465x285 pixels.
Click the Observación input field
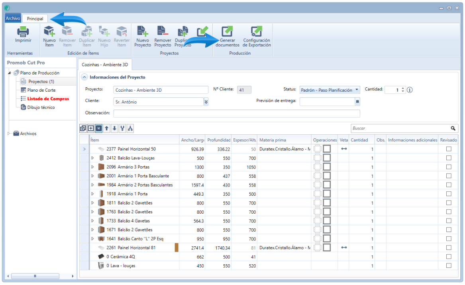[x=237, y=113]
